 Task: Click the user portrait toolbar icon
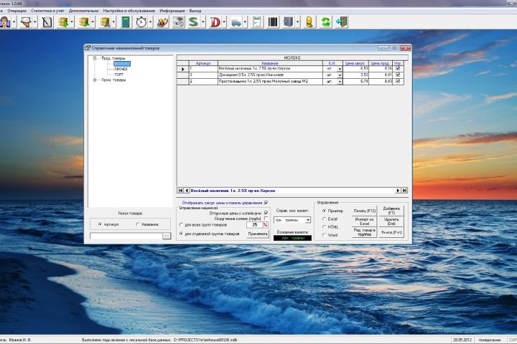[x=6, y=22]
